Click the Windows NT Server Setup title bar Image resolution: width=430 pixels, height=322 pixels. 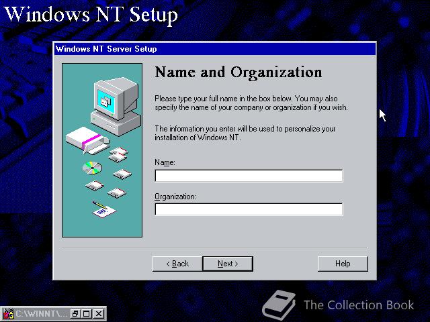(x=215, y=49)
